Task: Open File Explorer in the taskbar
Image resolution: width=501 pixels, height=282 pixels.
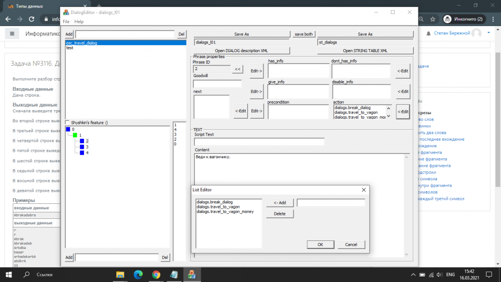Action: pos(120,274)
